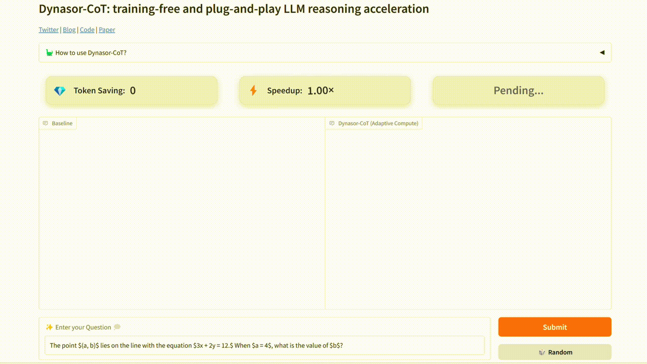Click the sparkles icon near Enter your Question
Image resolution: width=647 pixels, height=364 pixels.
(x=49, y=327)
